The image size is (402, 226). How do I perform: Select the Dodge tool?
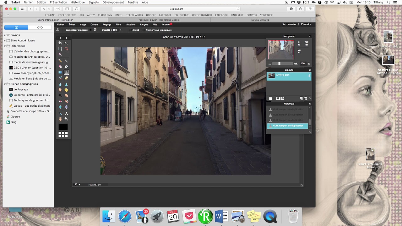coord(60,95)
